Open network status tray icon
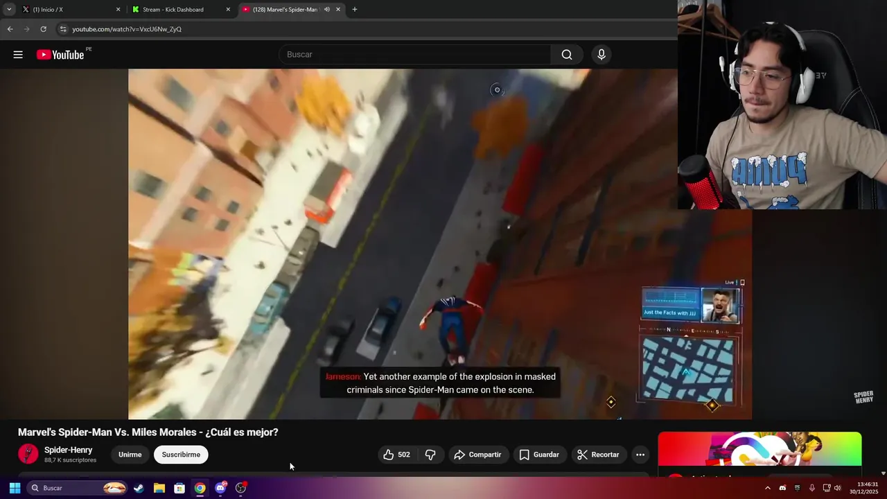Image resolution: width=887 pixels, height=499 pixels. tap(827, 488)
